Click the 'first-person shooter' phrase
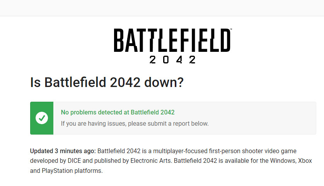 coord(231,151)
